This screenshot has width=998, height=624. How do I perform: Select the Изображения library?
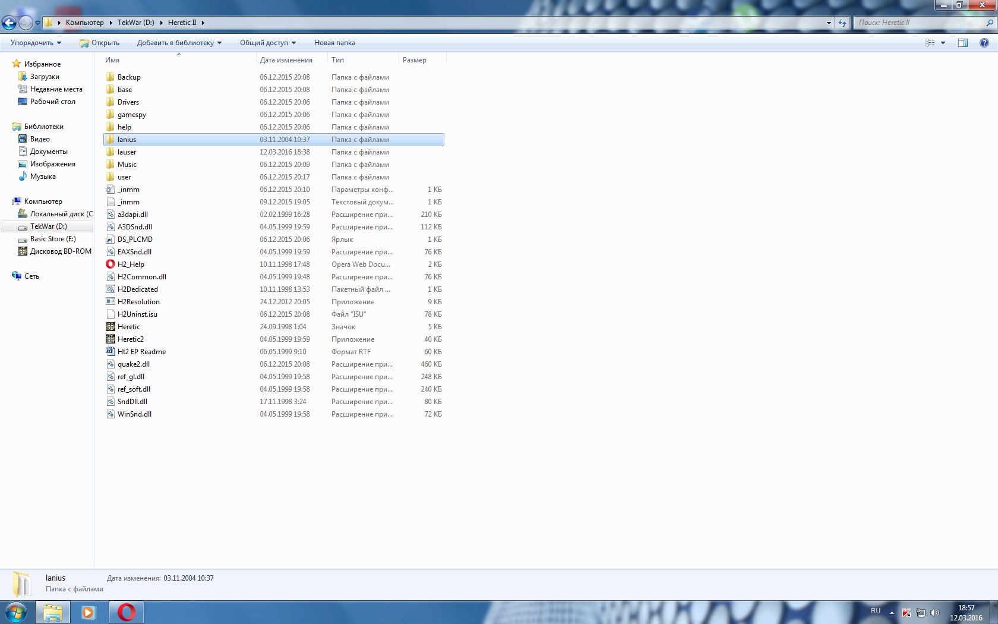[52, 164]
